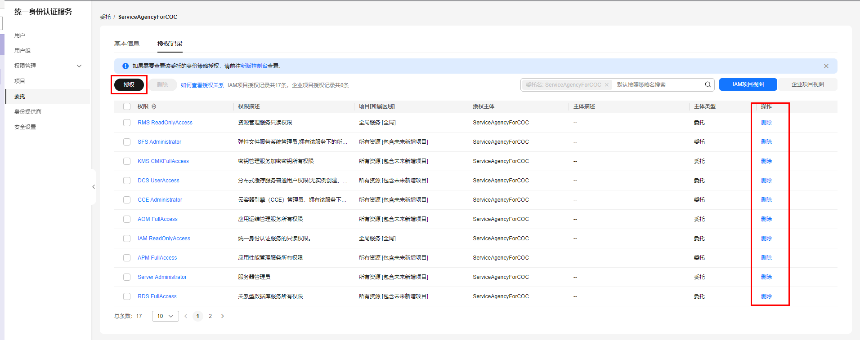The width and height of the screenshot is (860, 340).
Task: Open the 如何查看授权关系 help link
Action: 202,85
